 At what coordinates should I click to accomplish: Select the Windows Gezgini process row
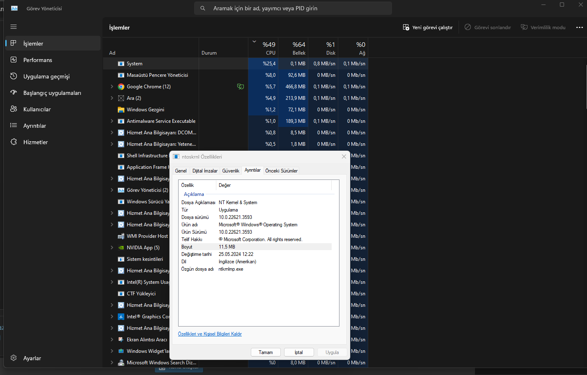(236, 110)
